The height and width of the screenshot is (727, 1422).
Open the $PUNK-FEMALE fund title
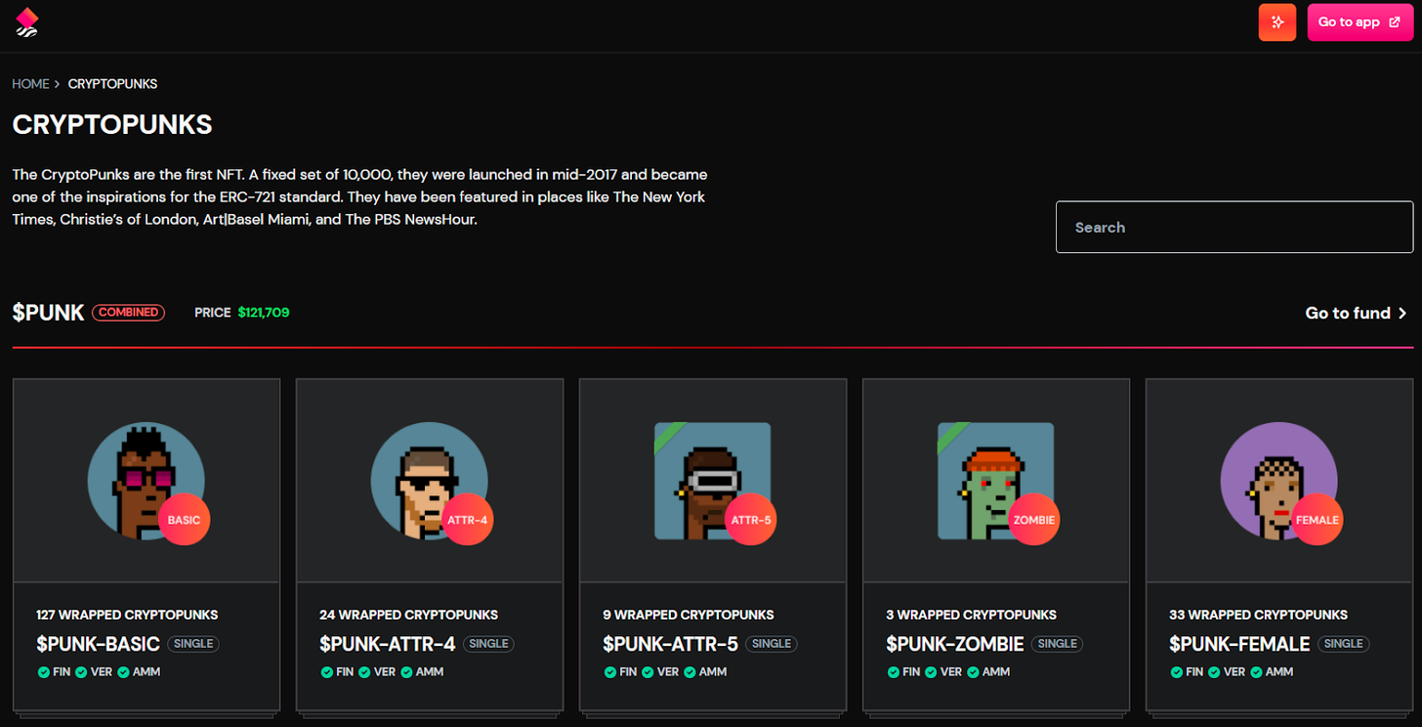(x=1239, y=645)
